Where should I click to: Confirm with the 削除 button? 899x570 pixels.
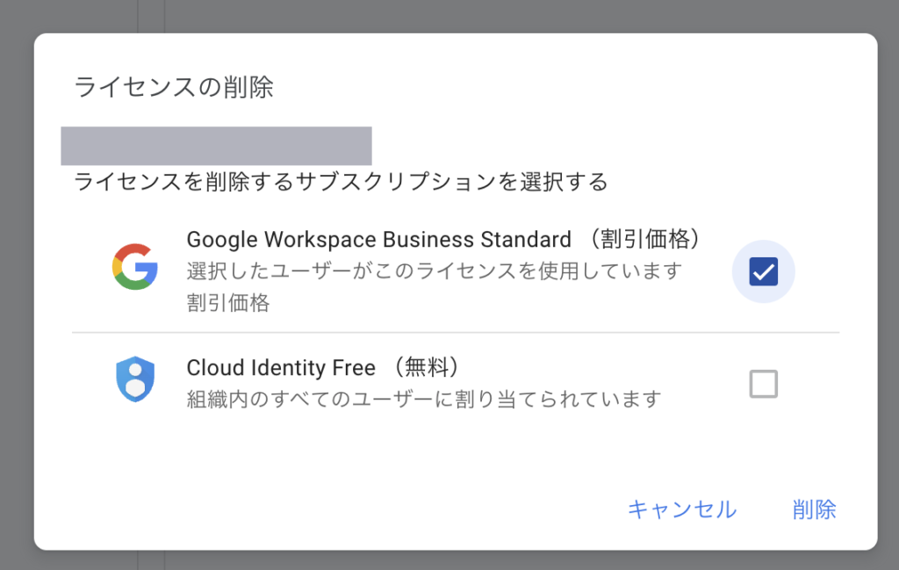[x=814, y=509]
